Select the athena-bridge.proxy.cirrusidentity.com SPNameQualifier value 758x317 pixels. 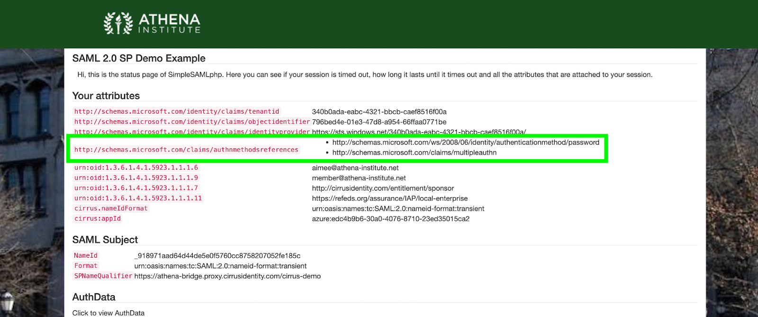(227, 276)
